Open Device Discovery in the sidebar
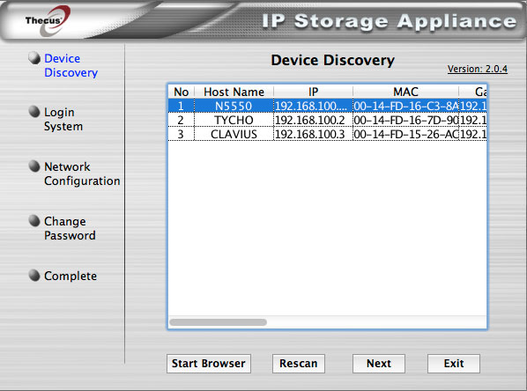 [71, 65]
